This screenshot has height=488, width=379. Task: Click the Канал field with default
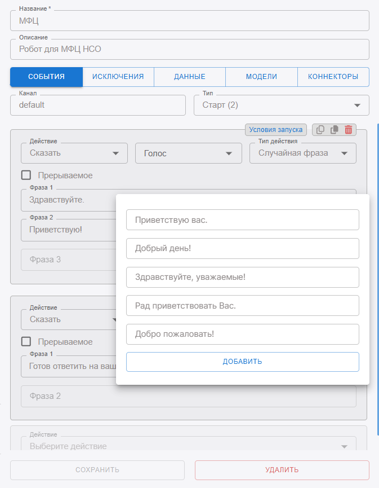click(98, 105)
